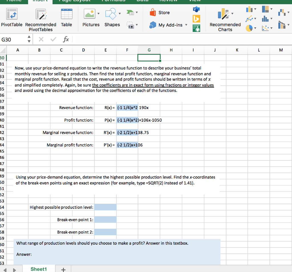Click the Visio Data Visualizer add-in
This screenshot has height=272, width=292.
pos(196,9)
